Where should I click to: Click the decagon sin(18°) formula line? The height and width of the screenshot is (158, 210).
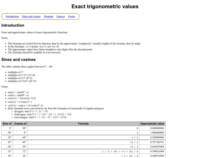[31, 111]
